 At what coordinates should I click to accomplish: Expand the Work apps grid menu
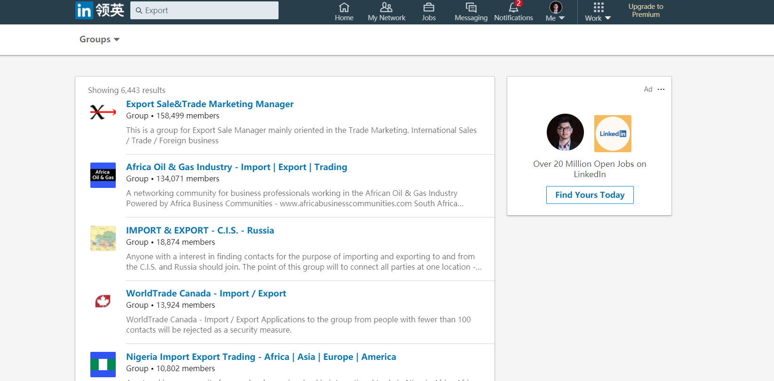point(598,12)
